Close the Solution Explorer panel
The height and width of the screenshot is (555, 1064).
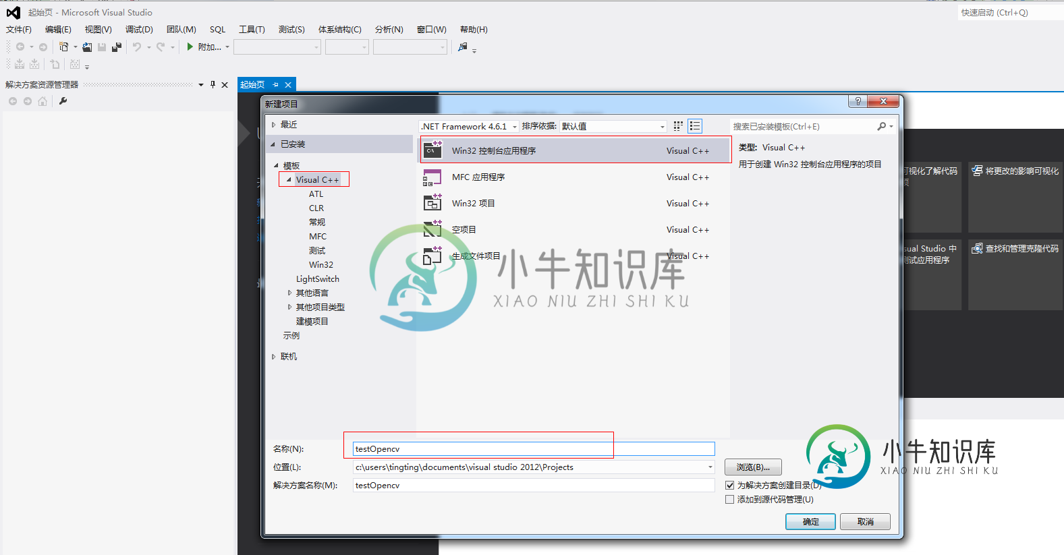point(225,85)
